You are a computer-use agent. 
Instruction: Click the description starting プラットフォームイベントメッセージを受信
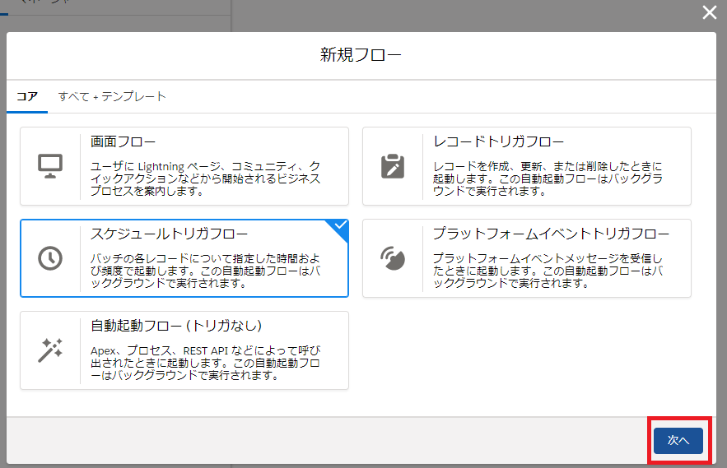(x=548, y=271)
